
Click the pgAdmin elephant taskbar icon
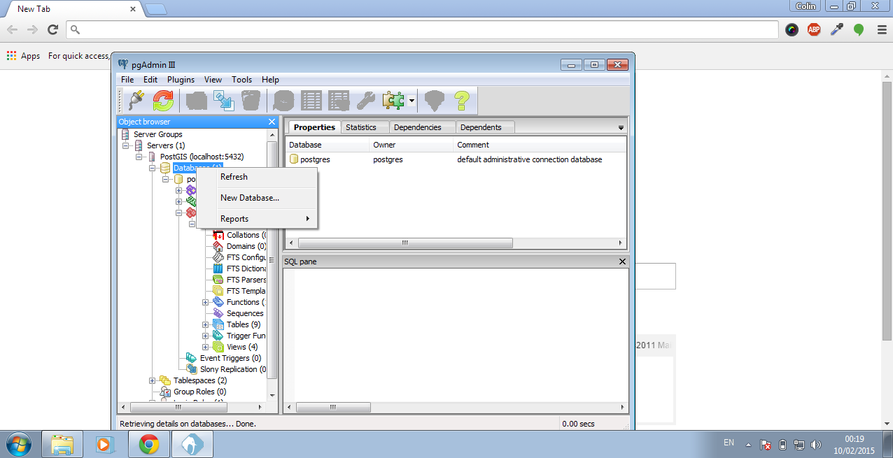pos(192,444)
